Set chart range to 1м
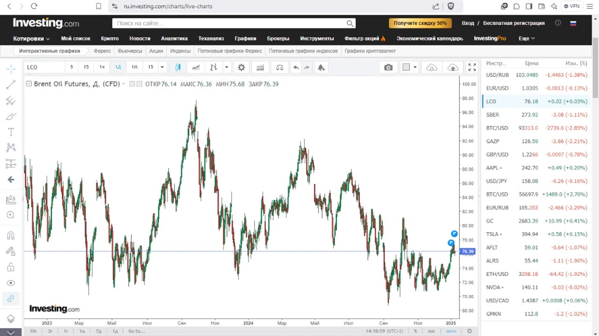The image size is (599, 336). click(82, 331)
